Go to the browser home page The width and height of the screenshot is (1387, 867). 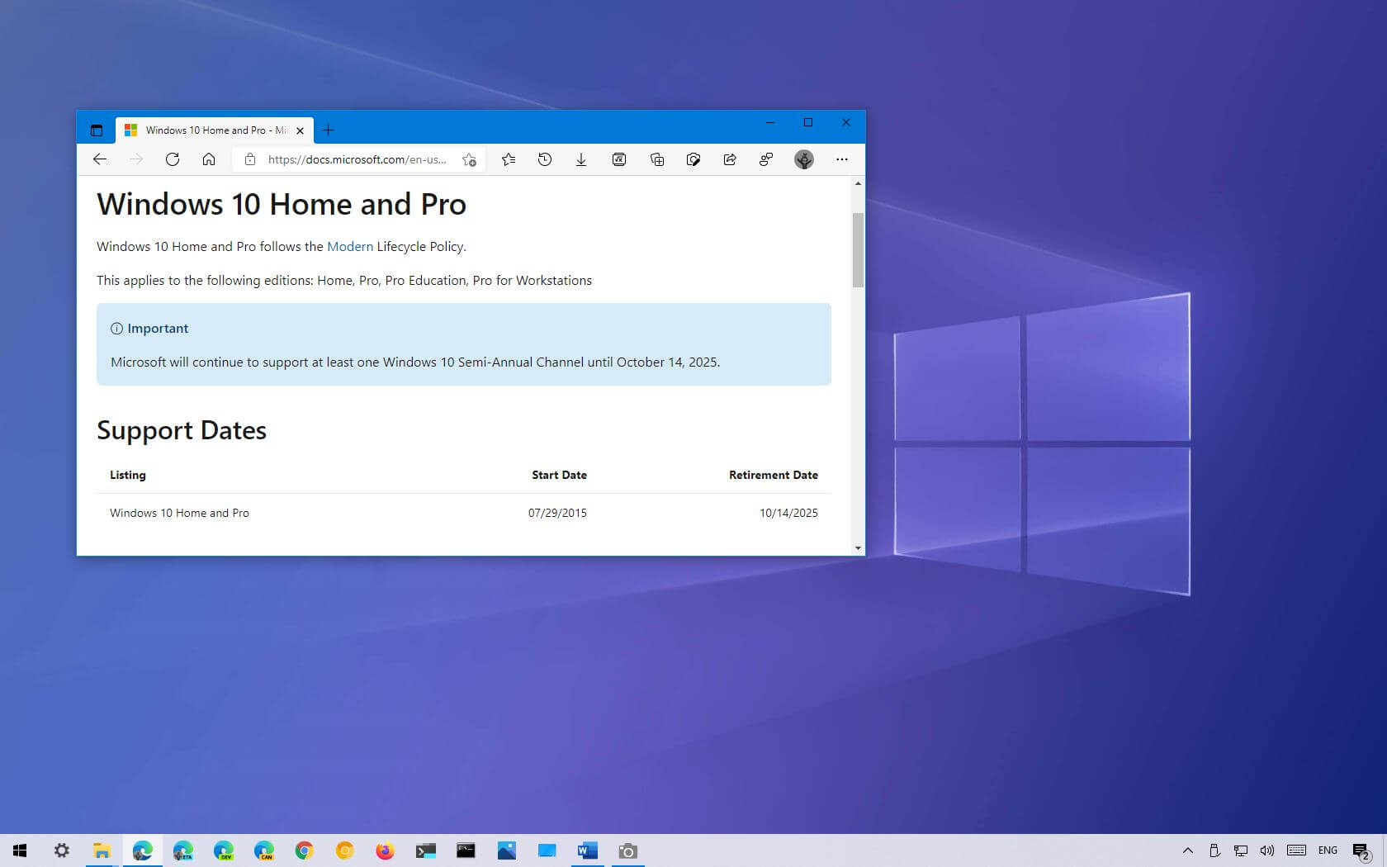(209, 159)
